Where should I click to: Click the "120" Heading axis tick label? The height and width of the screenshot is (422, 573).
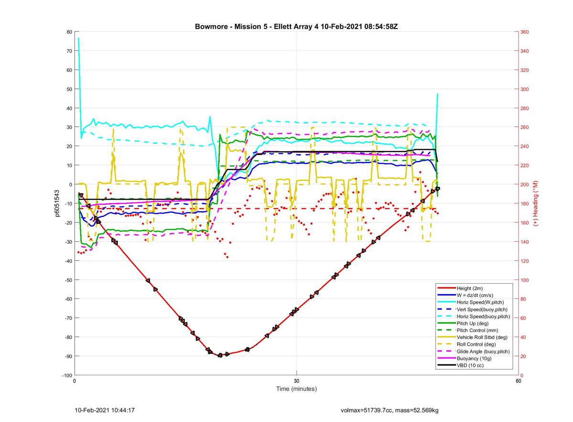point(525,261)
